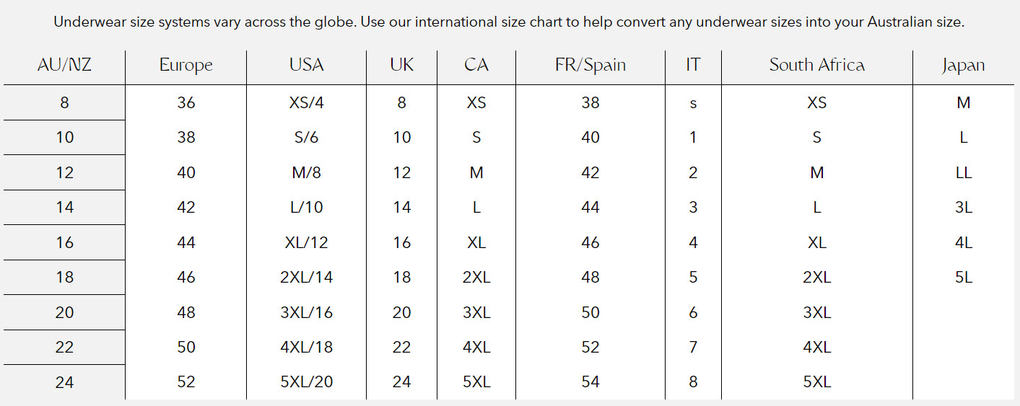Click the L/10 cell in USA column

306,207
